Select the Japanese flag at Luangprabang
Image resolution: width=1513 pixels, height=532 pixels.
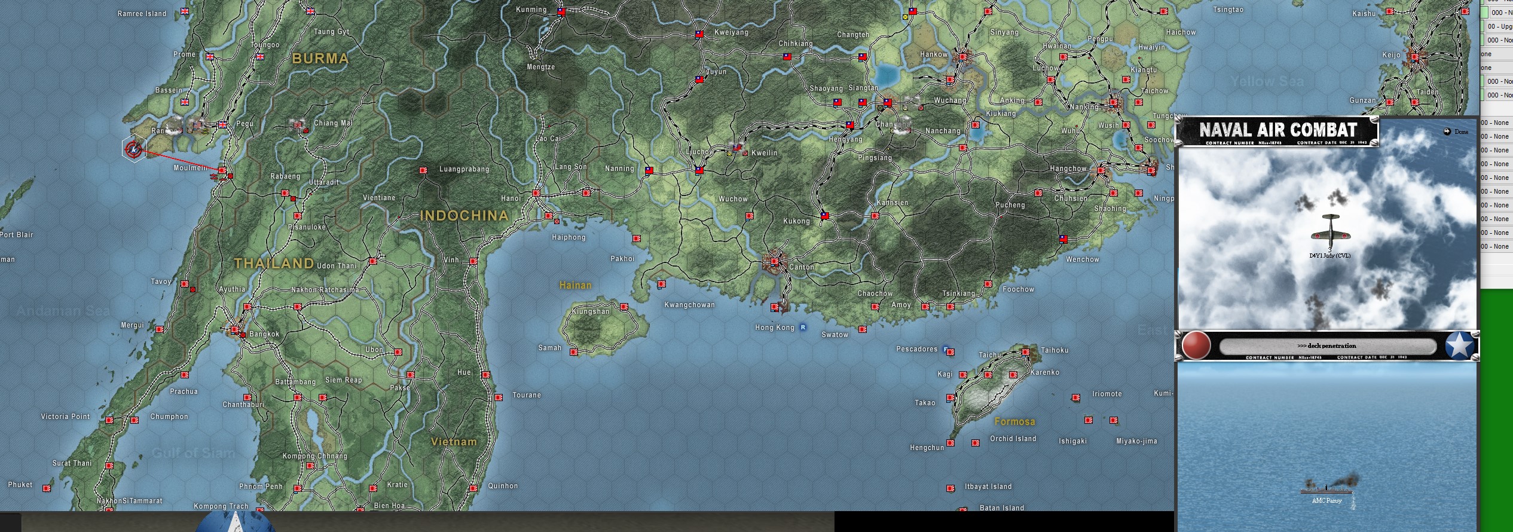pos(423,170)
